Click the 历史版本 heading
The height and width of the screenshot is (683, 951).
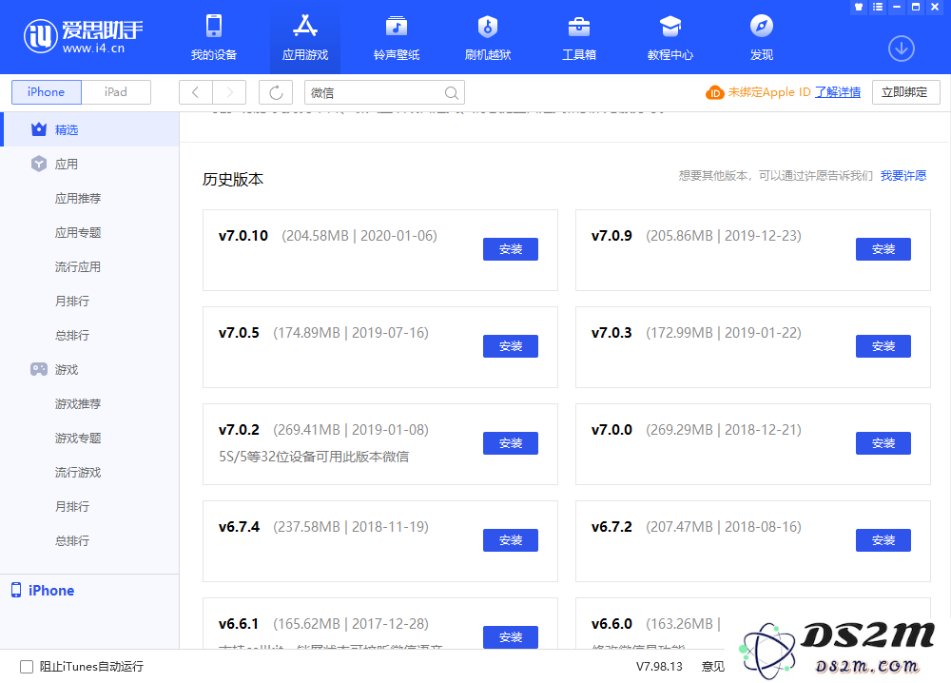(233, 179)
